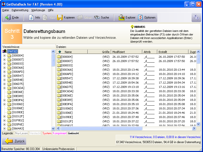Select the [000033] row in file list
The height and width of the screenshot is (152, 203).
click(x=126, y=65)
